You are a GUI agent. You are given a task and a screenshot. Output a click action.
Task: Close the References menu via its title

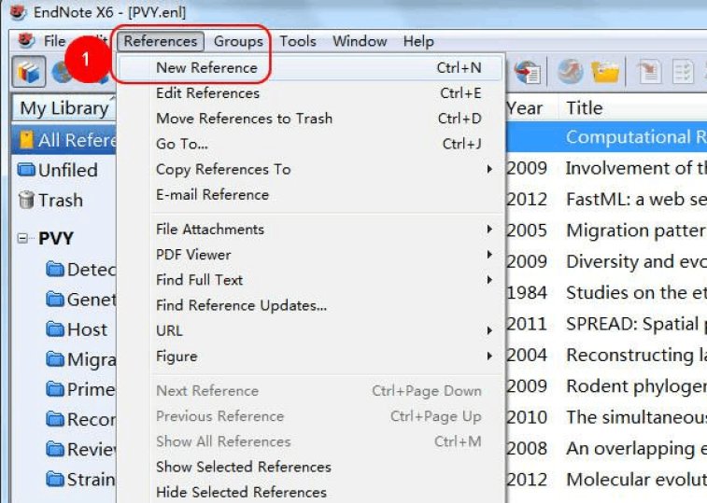pos(161,41)
